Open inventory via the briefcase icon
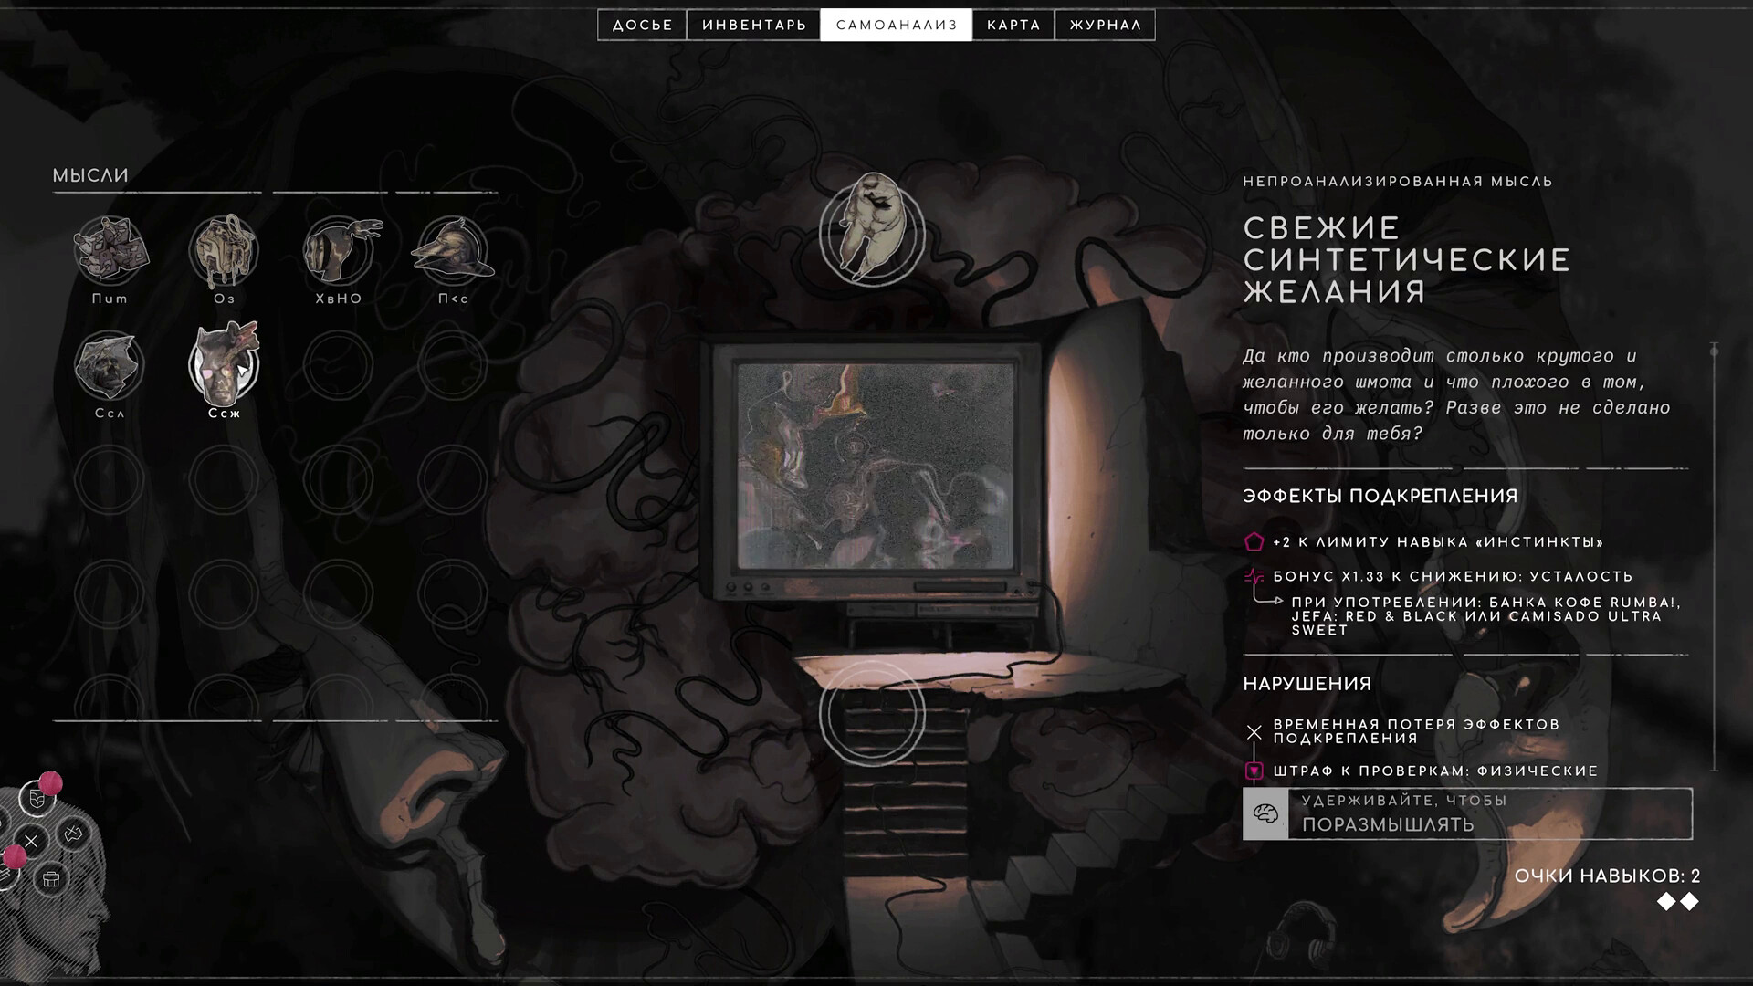This screenshot has width=1753, height=986. click(51, 879)
